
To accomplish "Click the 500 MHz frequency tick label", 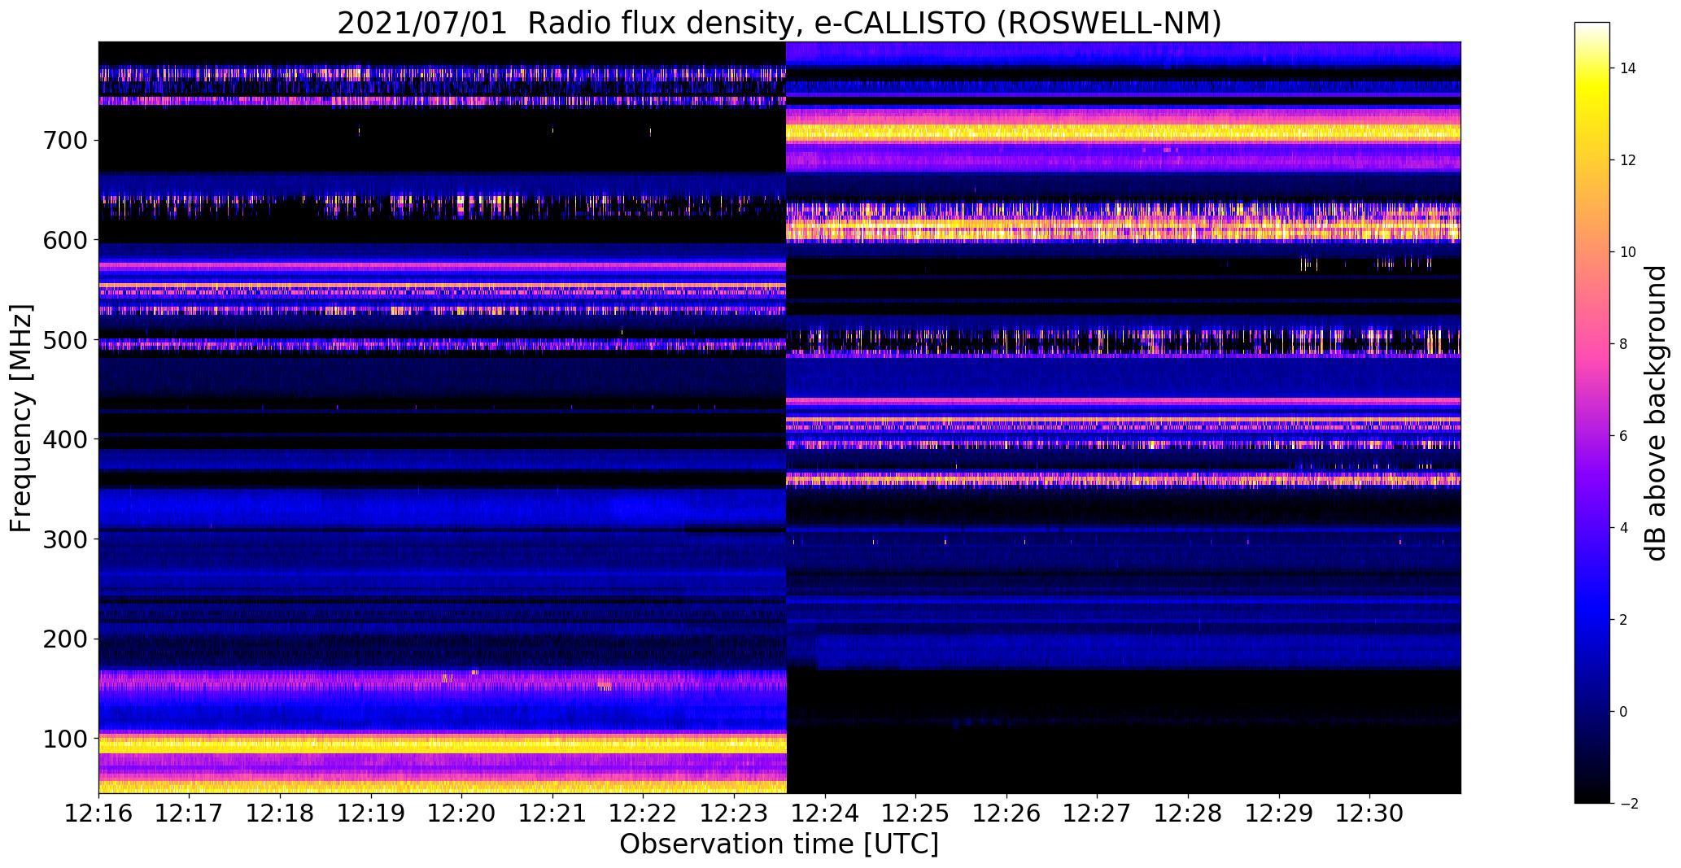I will 63,340.
